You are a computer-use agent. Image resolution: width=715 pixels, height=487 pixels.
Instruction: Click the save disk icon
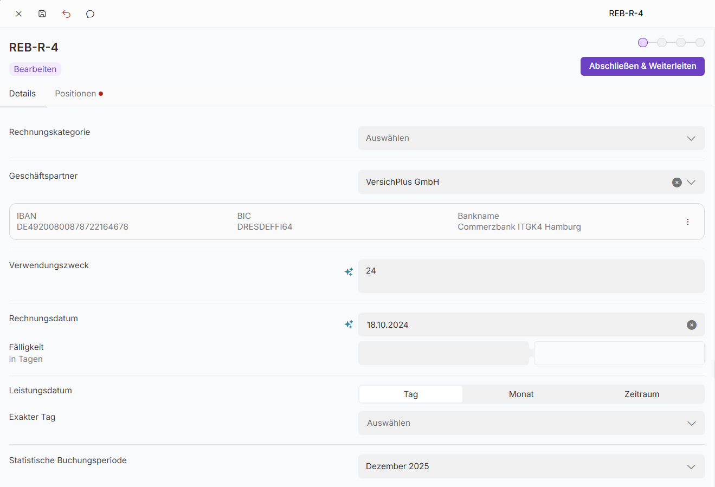[x=42, y=14]
